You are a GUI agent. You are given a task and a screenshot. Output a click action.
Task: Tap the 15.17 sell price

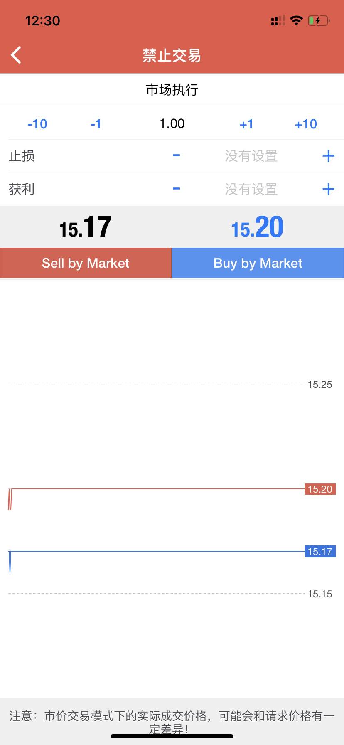[85, 227]
